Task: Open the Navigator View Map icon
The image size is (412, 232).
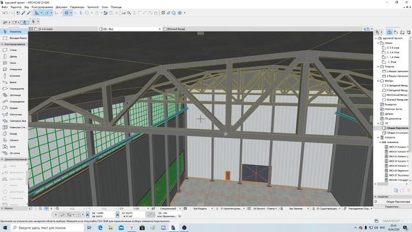Action: [x=396, y=32]
